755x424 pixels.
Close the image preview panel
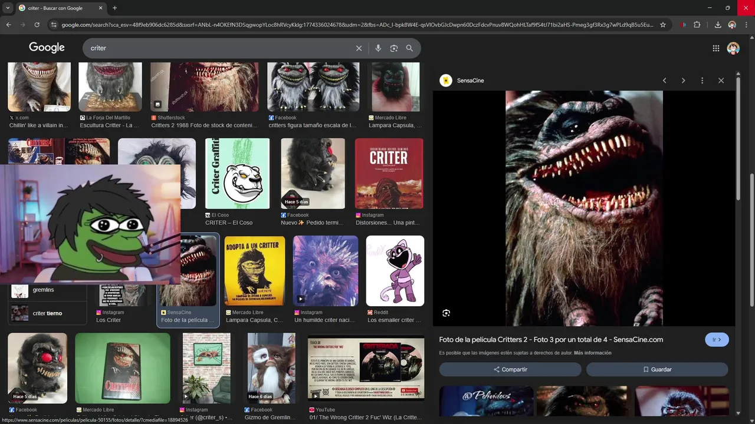tap(721, 81)
